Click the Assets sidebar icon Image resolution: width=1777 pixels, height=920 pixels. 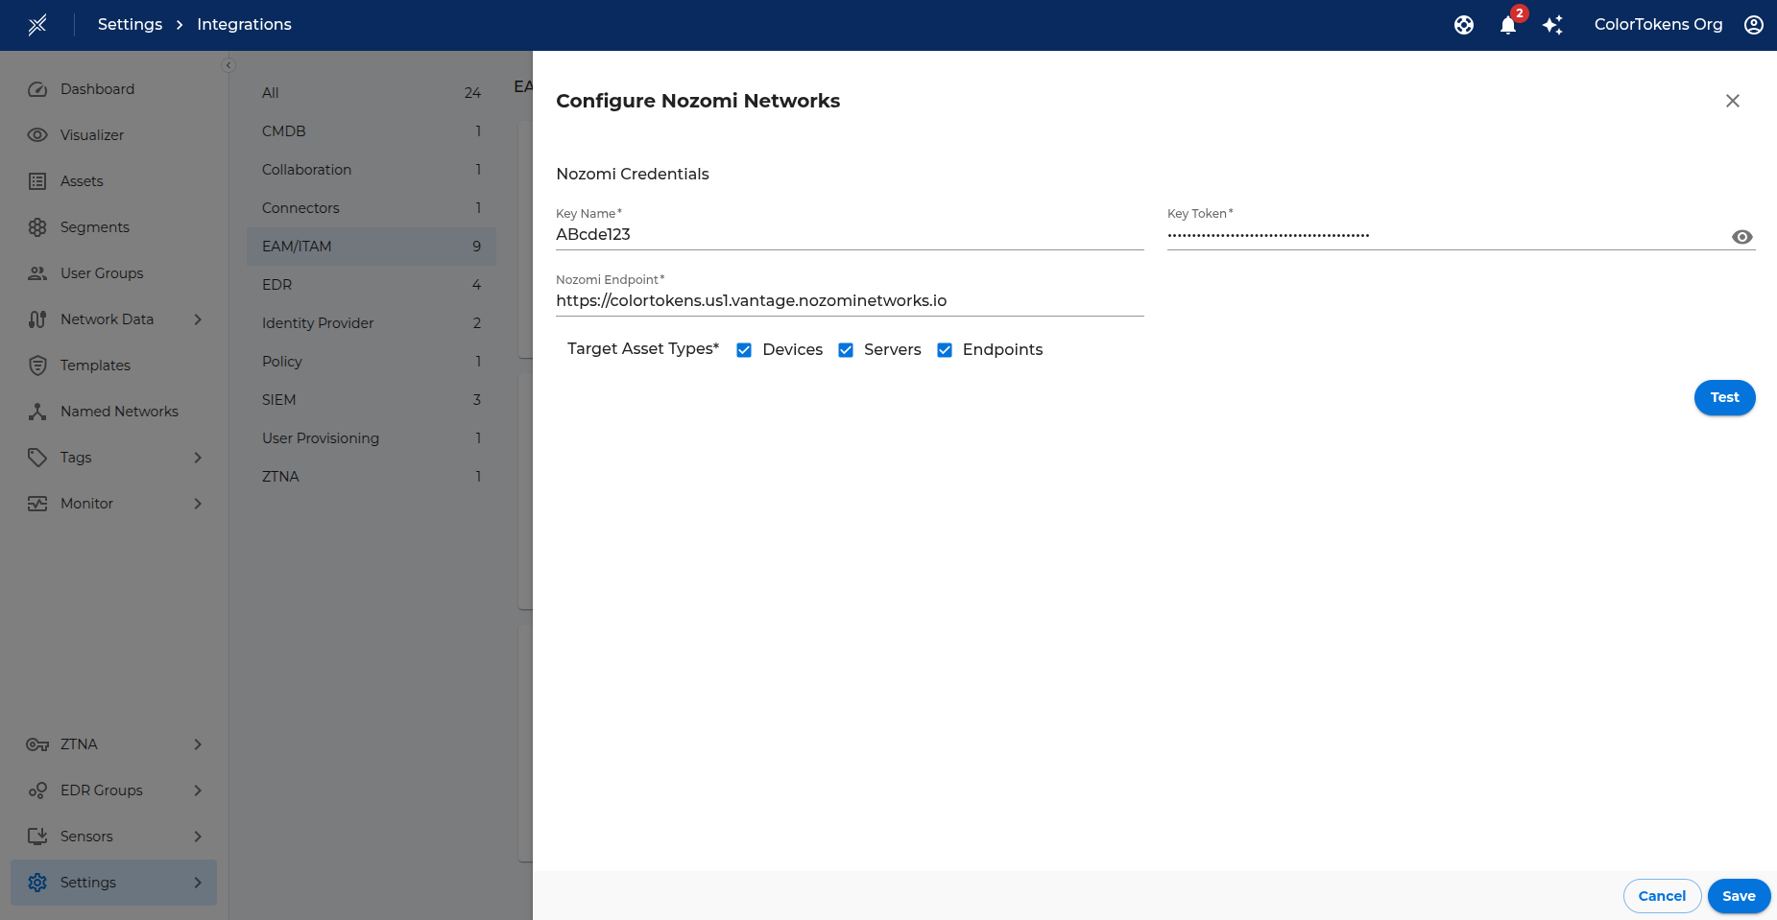[36, 180]
